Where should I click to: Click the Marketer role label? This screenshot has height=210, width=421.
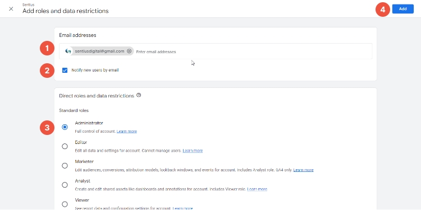(x=84, y=162)
